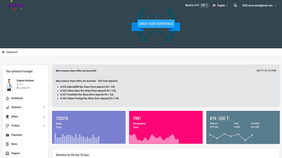Click the id 523 Admiral888 Rev Share line
This screenshot has height=158, width=282.
point(87,87)
